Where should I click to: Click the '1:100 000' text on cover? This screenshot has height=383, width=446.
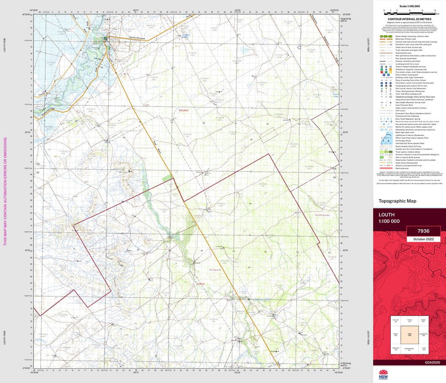[389, 221]
